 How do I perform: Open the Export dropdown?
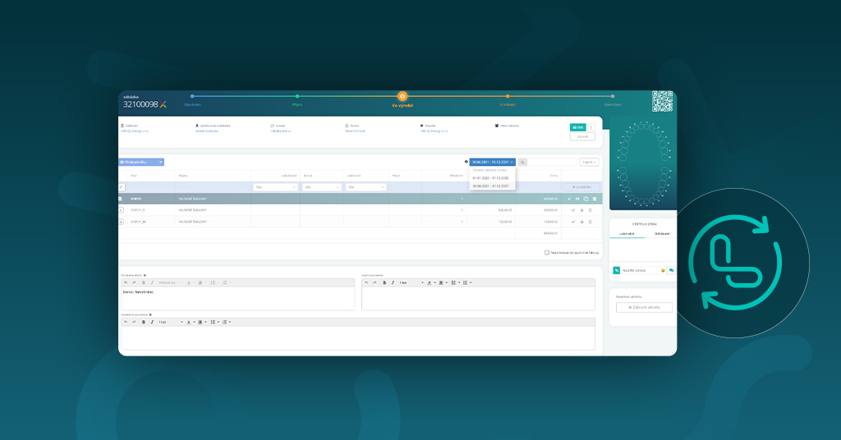pos(589,162)
